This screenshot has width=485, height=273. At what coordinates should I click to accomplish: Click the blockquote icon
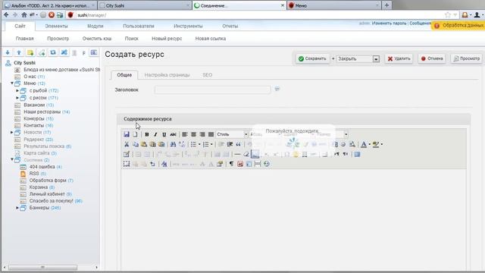tap(238, 144)
